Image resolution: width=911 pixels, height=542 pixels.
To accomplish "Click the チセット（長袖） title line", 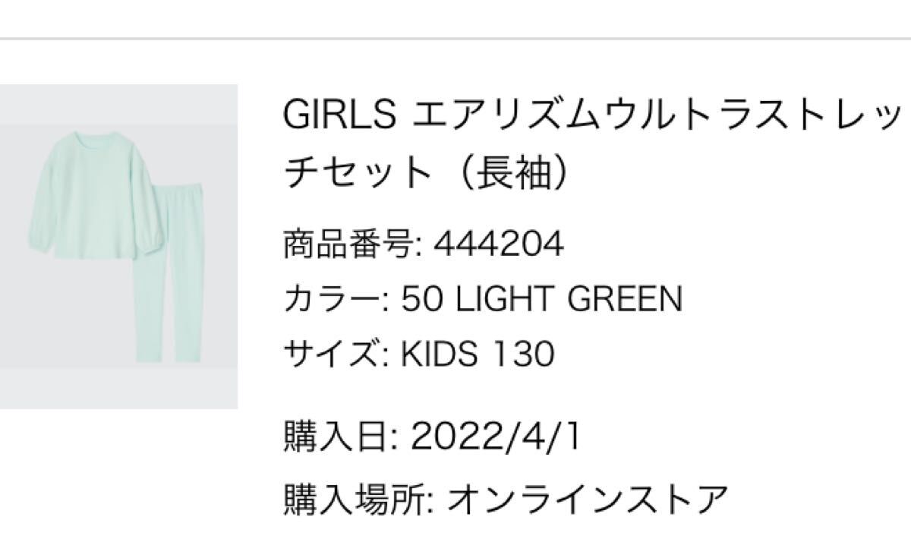I will 426,172.
